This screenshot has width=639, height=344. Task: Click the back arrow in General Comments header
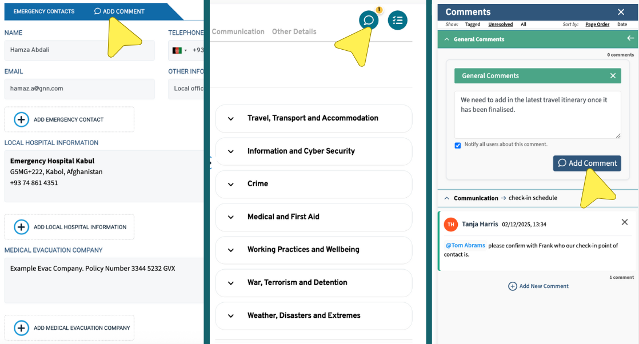pyautogui.click(x=630, y=39)
